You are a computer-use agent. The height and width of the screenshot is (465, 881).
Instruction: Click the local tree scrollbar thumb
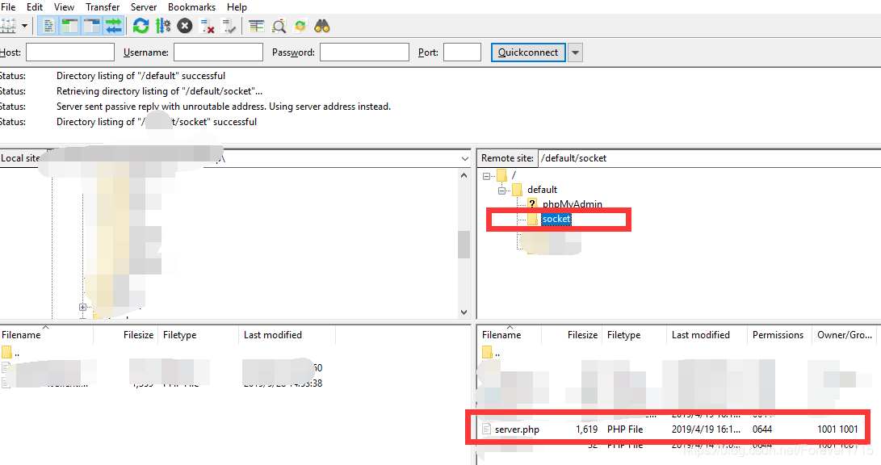(x=464, y=245)
